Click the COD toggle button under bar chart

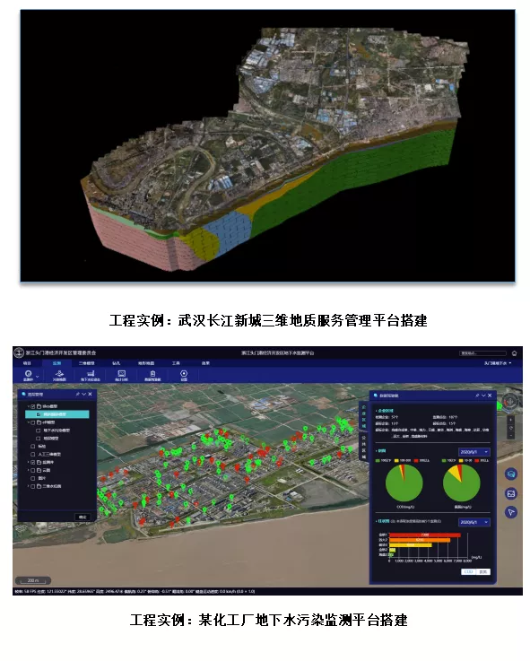tap(468, 571)
